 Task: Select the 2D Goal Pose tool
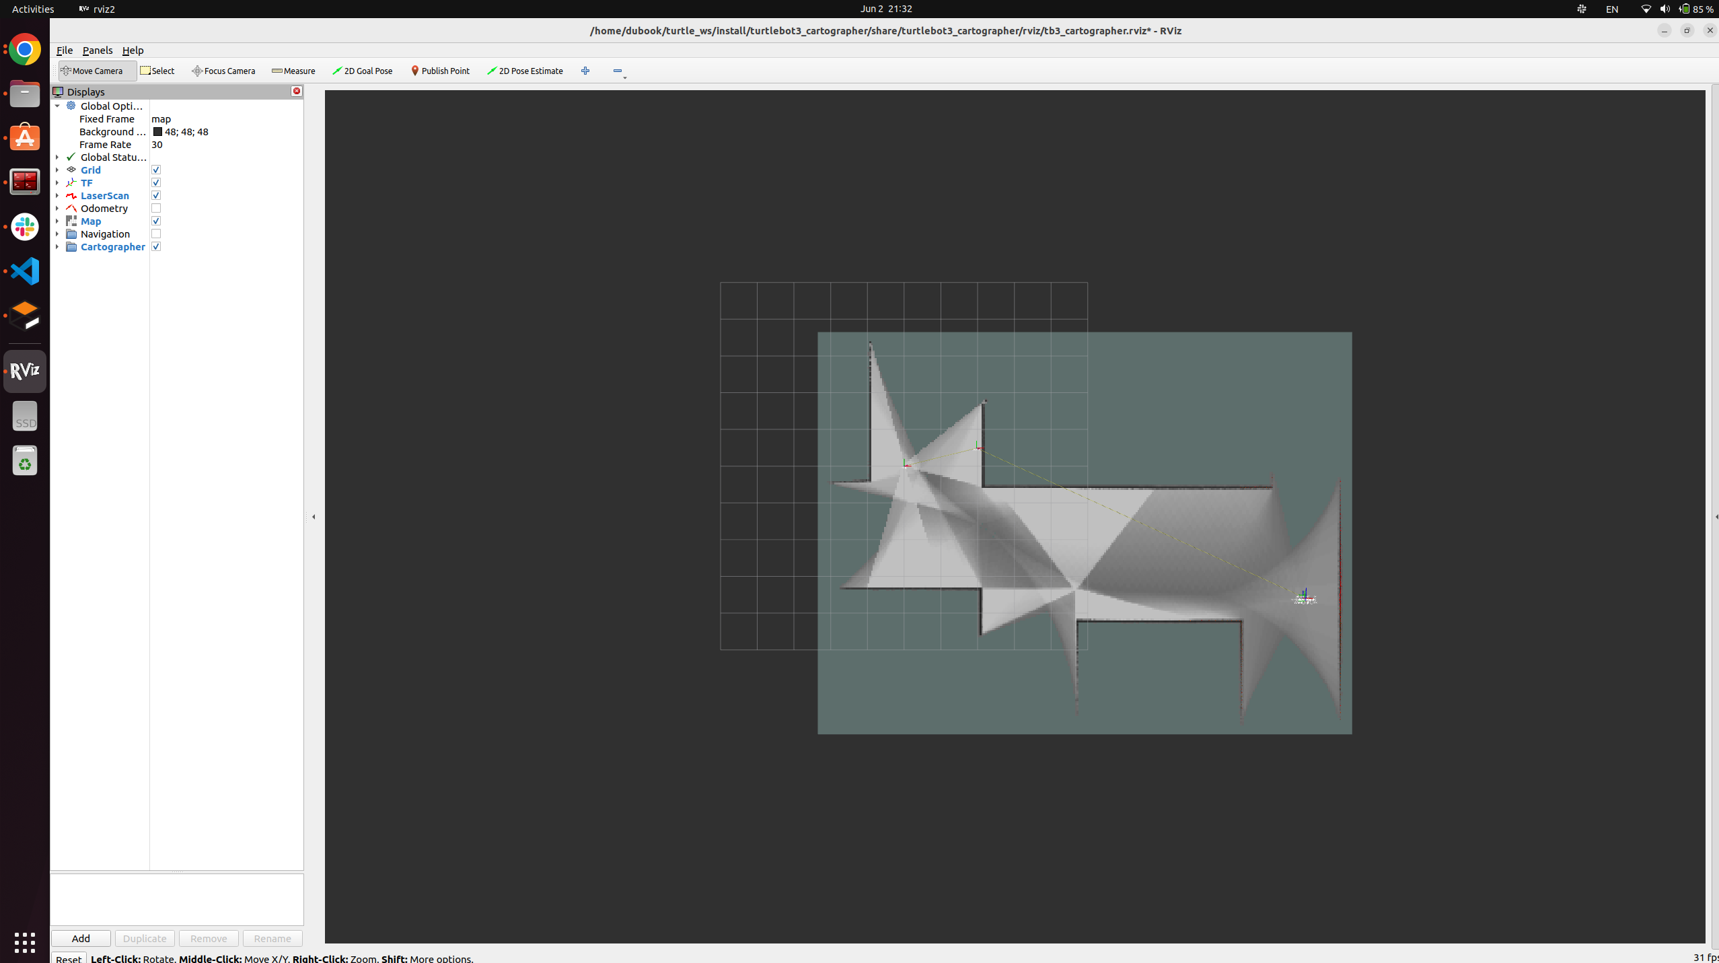pos(363,71)
